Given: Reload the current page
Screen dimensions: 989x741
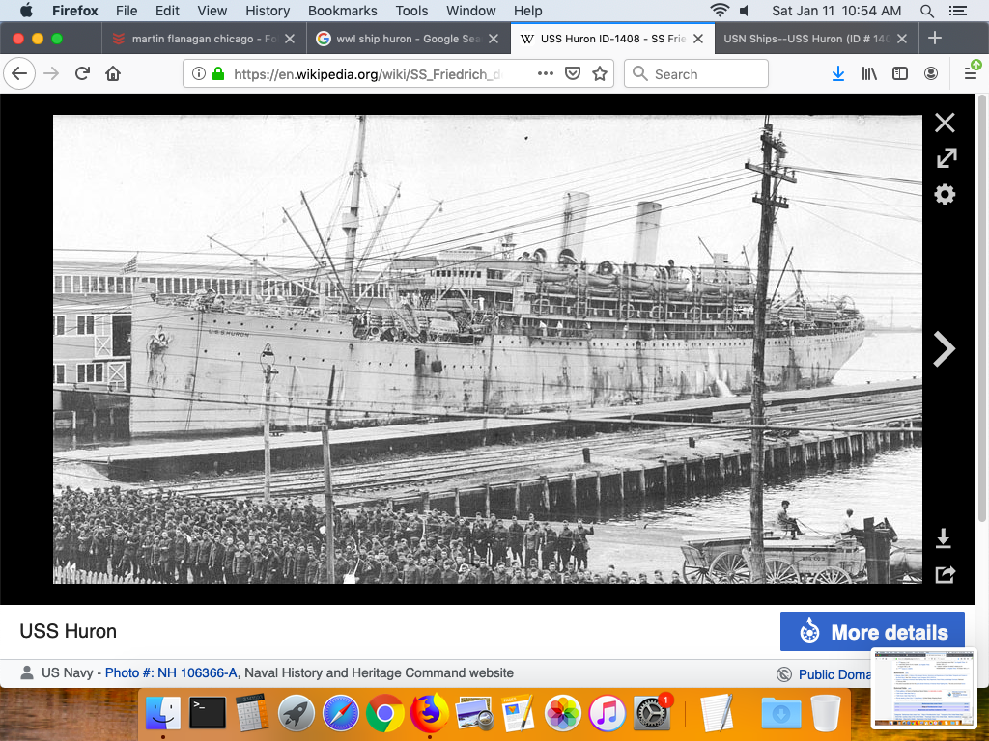Looking at the screenshot, I should pyautogui.click(x=83, y=74).
